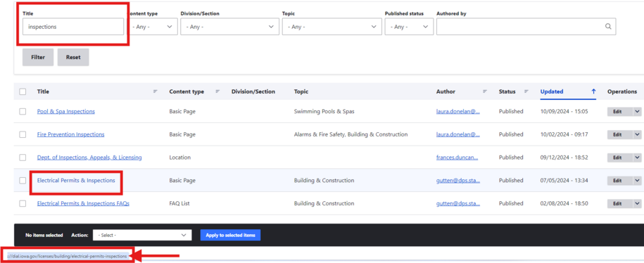This screenshot has width=644, height=263.
Task: Click the Alarms & Fire Safety topic cell
Action: (x=351, y=134)
